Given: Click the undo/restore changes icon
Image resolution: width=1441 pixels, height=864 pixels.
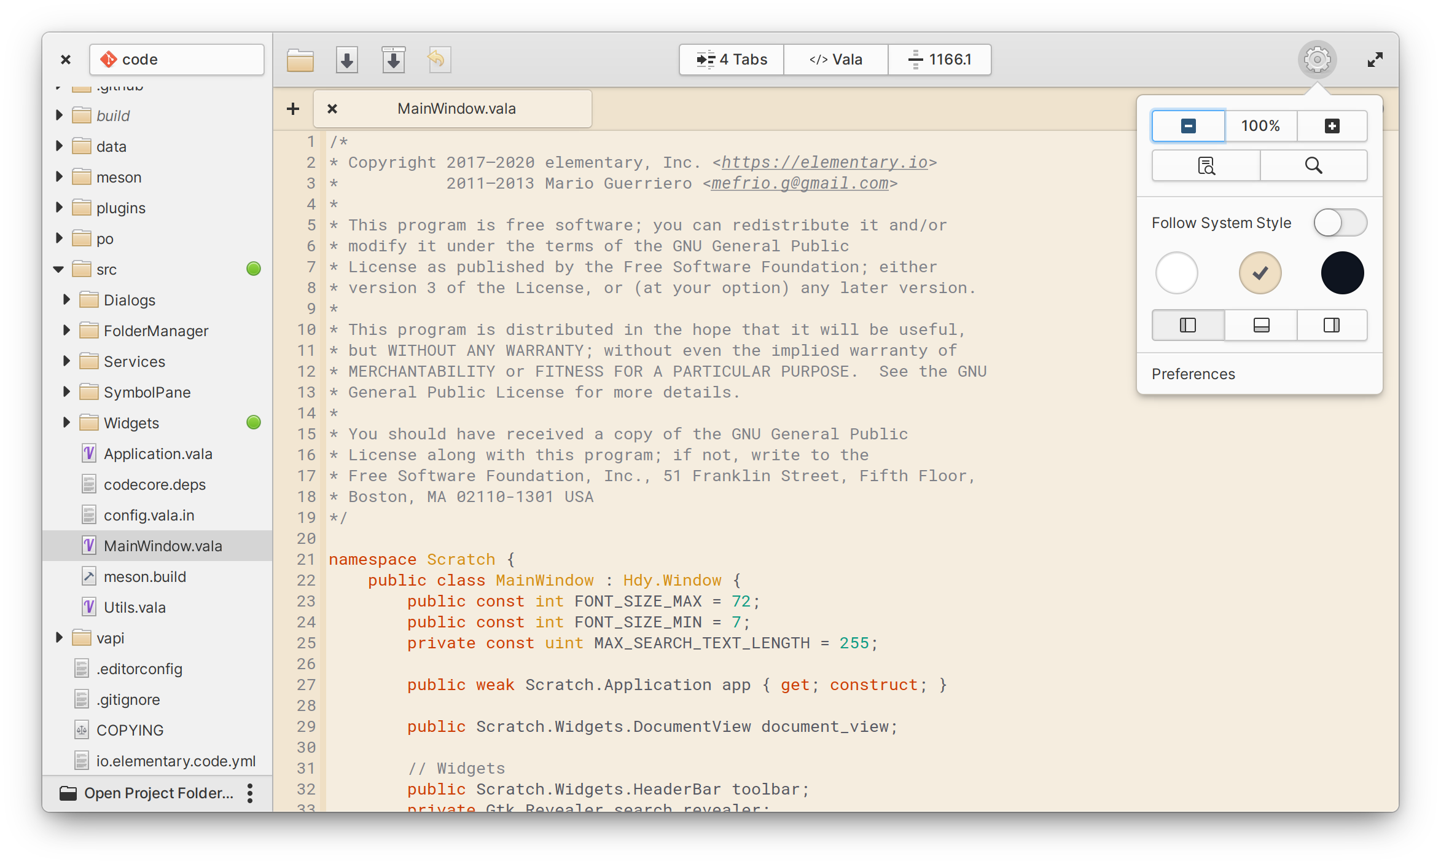Looking at the screenshot, I should click(435, 58).
